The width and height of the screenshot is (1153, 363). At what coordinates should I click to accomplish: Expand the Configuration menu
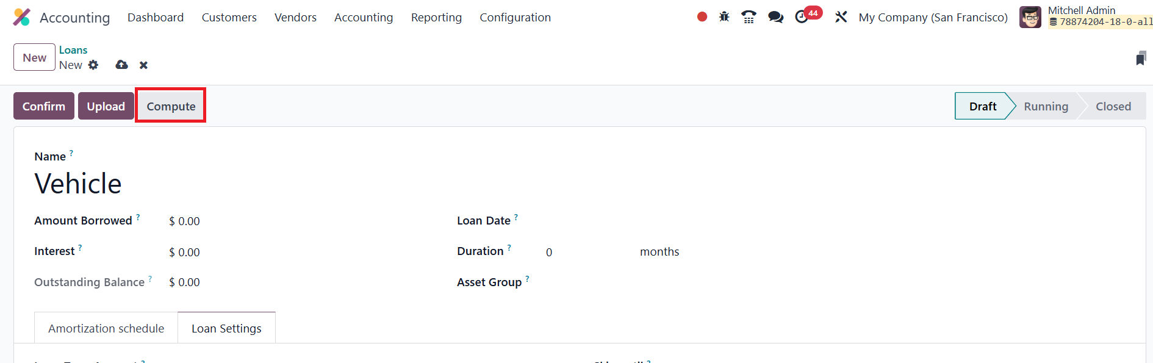(x=515, y=17)
